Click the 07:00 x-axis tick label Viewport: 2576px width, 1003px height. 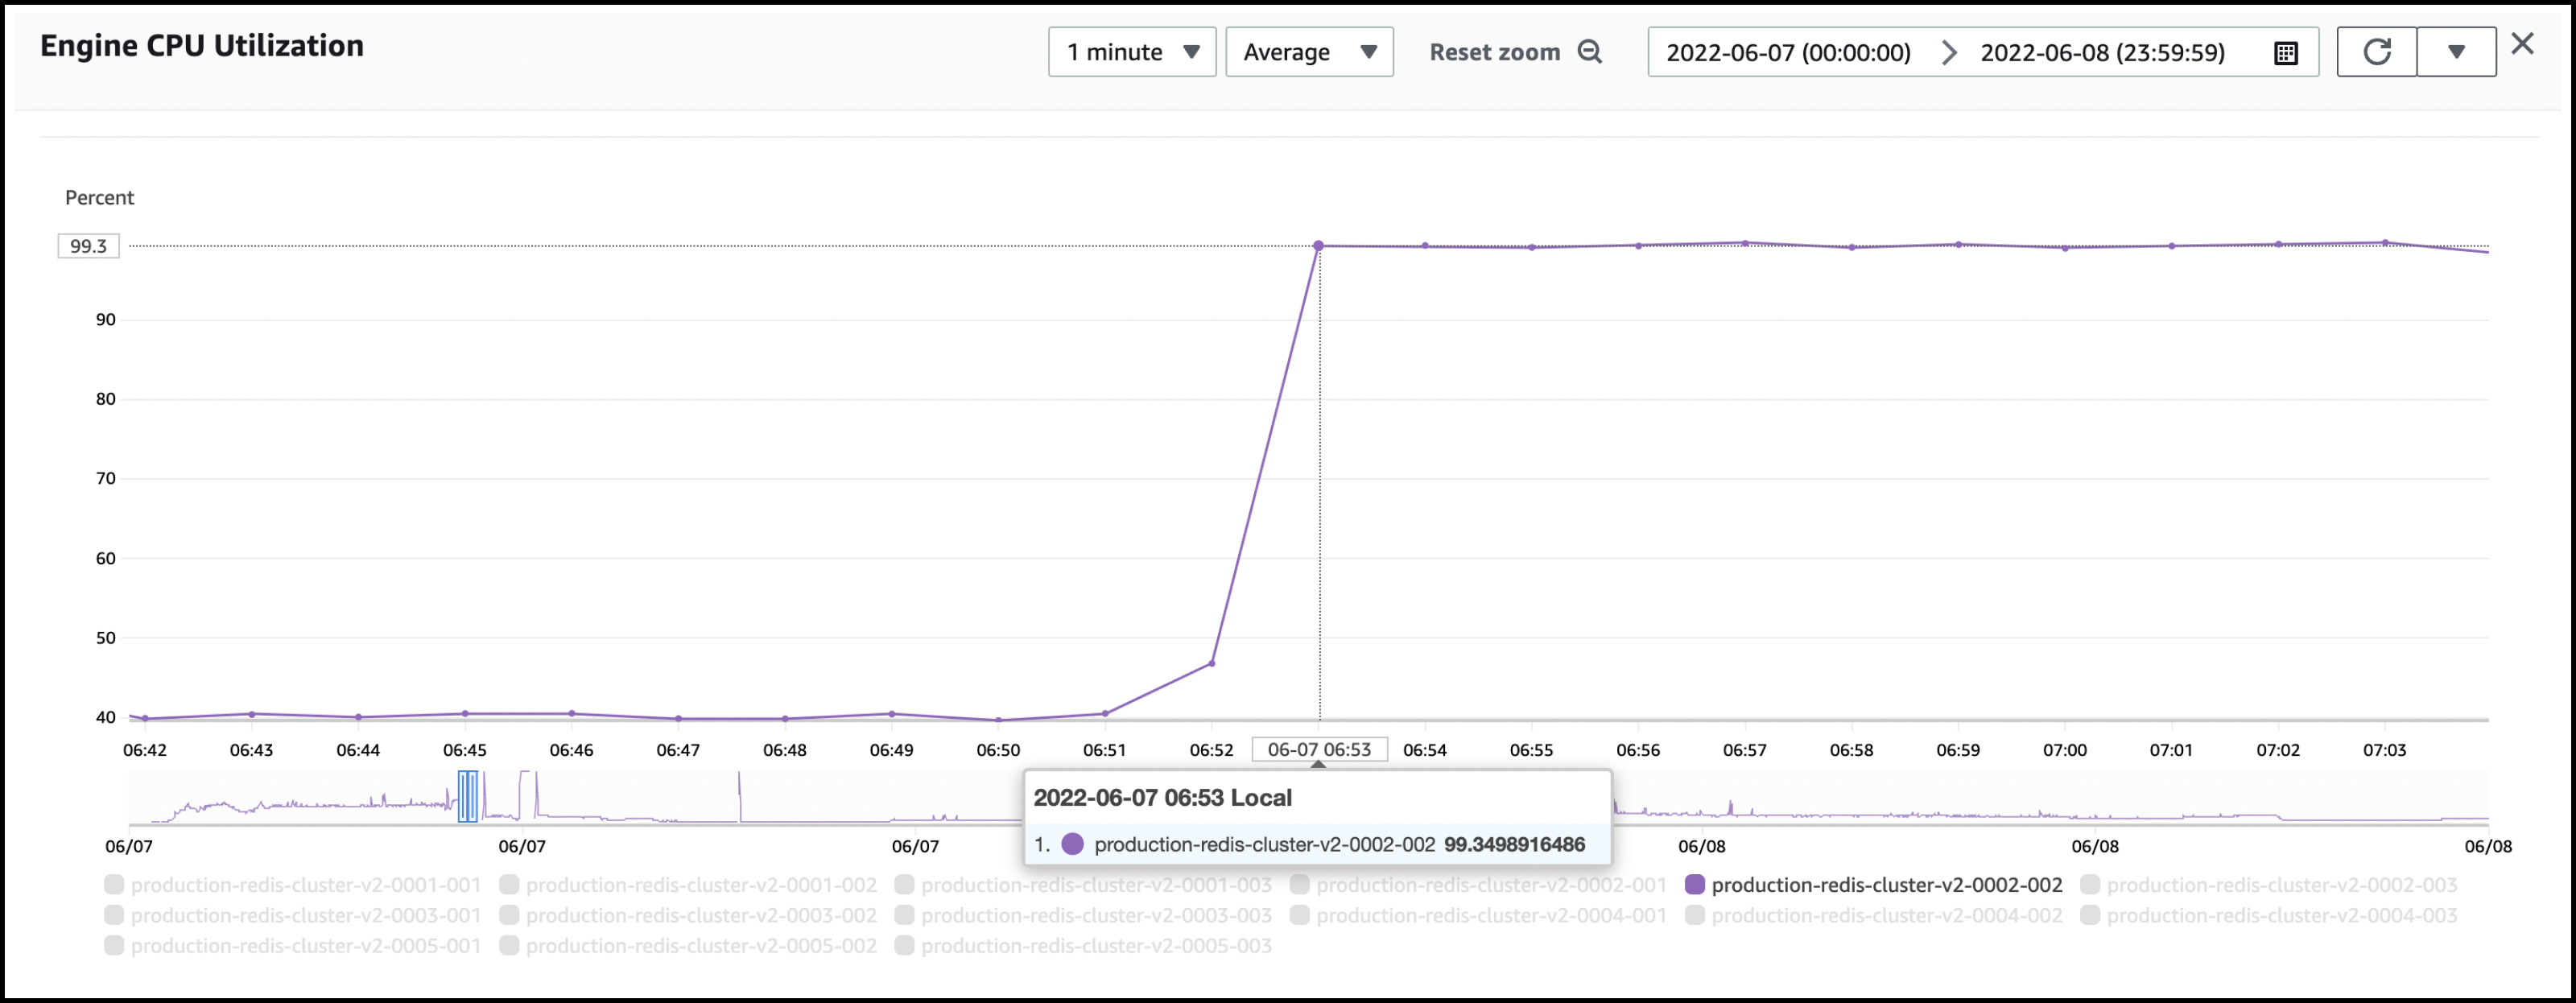tap(2064, 750)
